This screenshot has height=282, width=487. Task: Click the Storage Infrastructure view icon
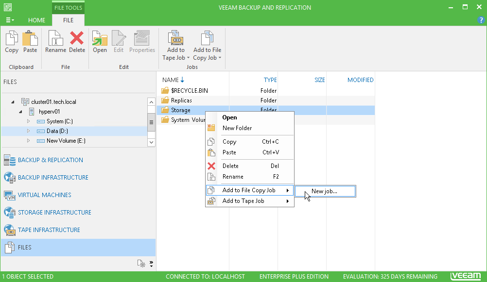tap(10, 213)
